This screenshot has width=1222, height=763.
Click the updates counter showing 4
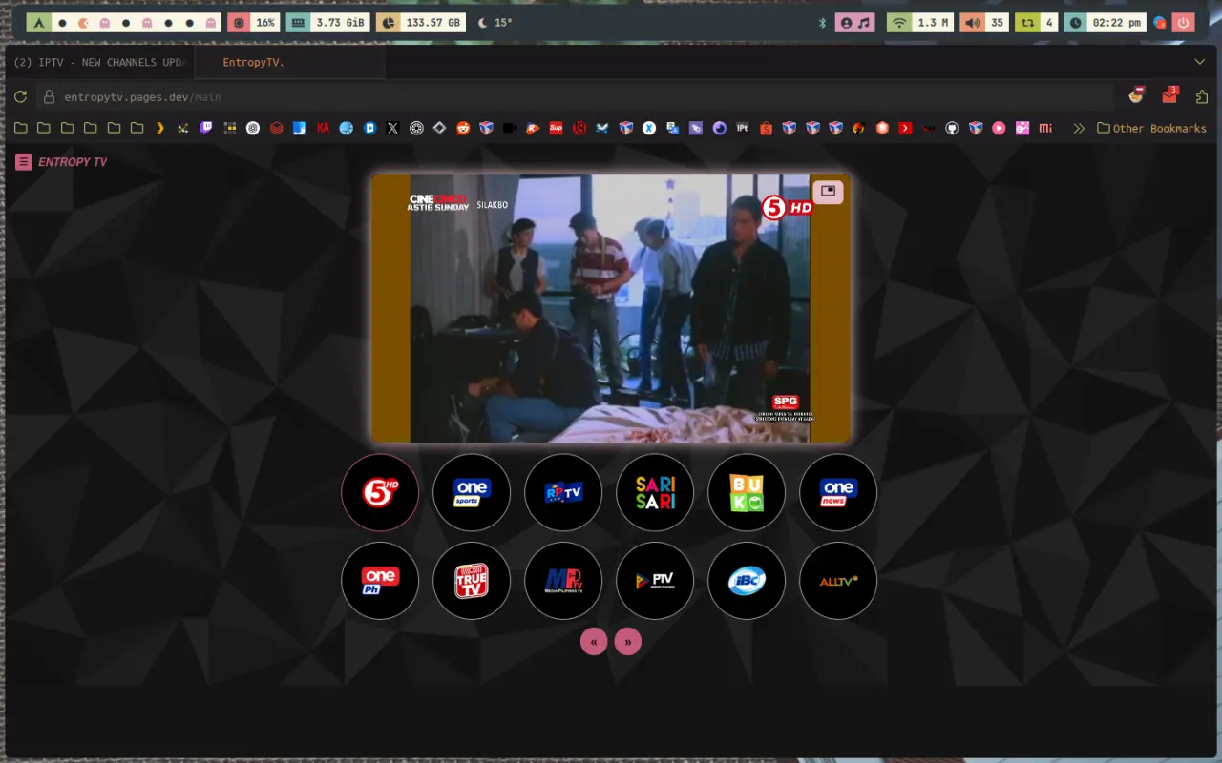(x=1036, y=22)
